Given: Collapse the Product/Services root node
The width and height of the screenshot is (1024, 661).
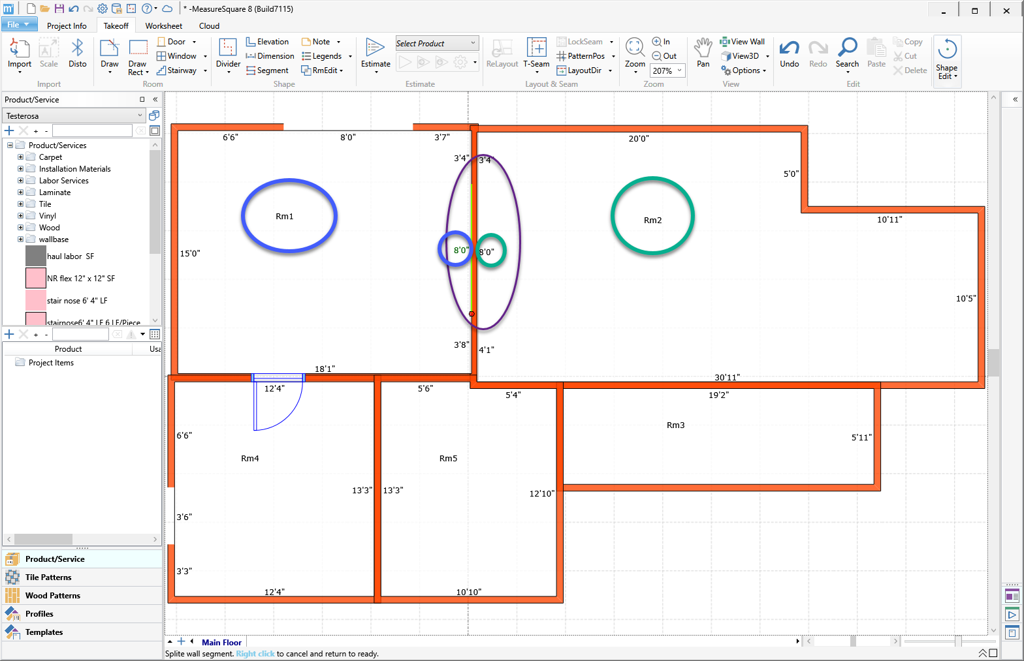Looking at the screenshot, I should click(10, 146).
